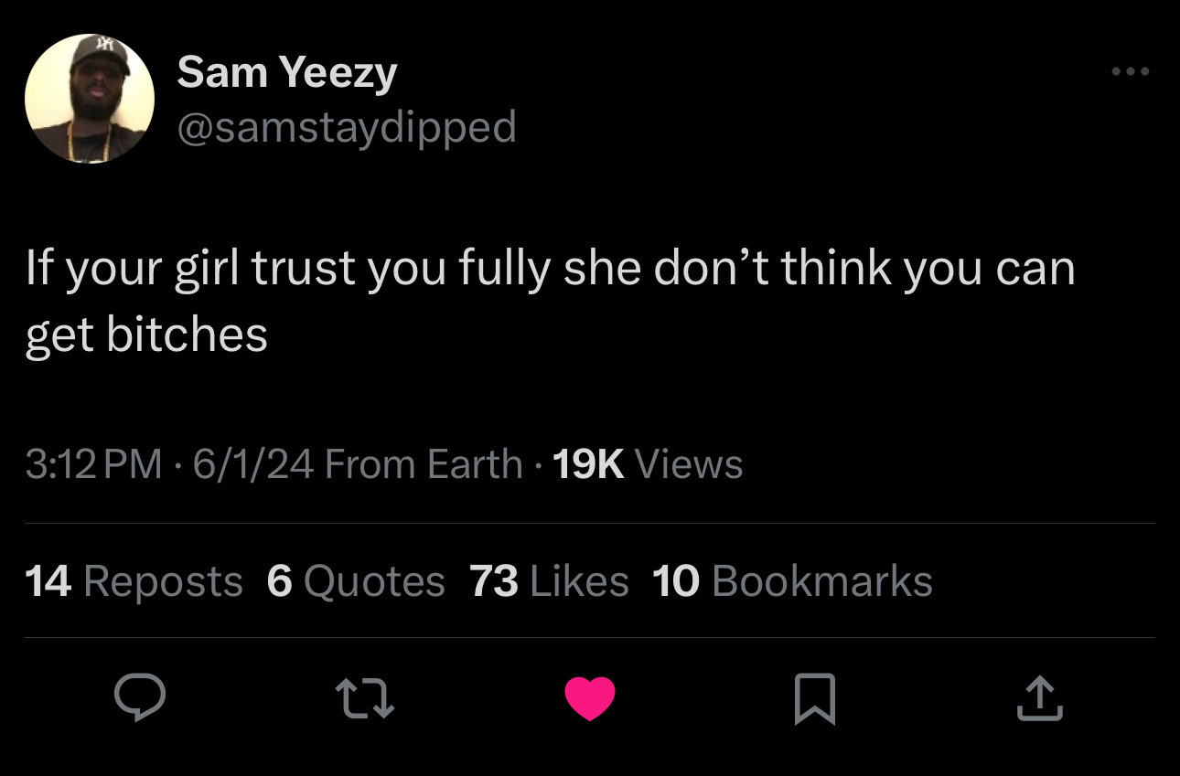Screen dimensions: 1180x776
Task: Repost this tweet using the arrows icon
Action: 365,699
